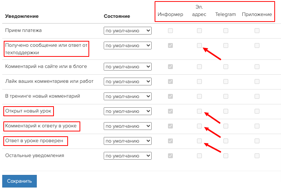Click the Состояние column header

click(117, 16)
